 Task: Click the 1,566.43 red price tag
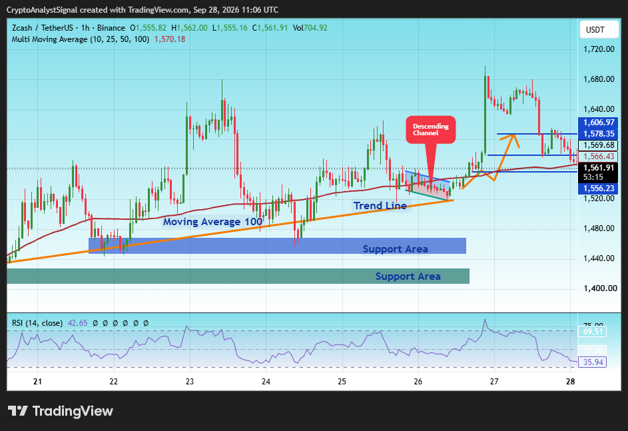[x=598, y=157]
